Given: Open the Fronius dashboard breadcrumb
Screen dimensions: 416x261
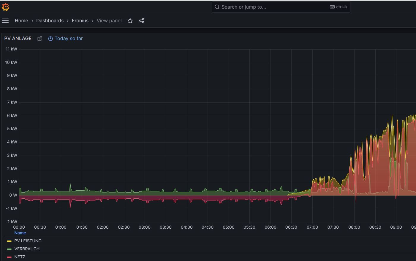Looking at the screenshot, I should click(80, 21).
